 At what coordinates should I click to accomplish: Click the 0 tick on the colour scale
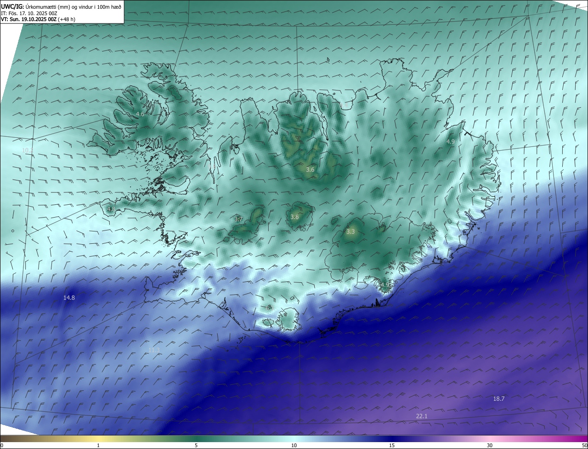coord(2,445)
